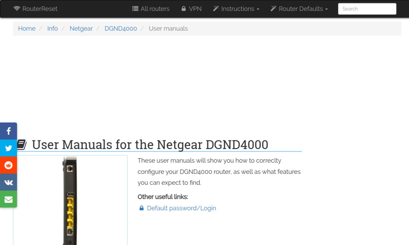Open the Netgear breadcrumb link

[81, 28]
